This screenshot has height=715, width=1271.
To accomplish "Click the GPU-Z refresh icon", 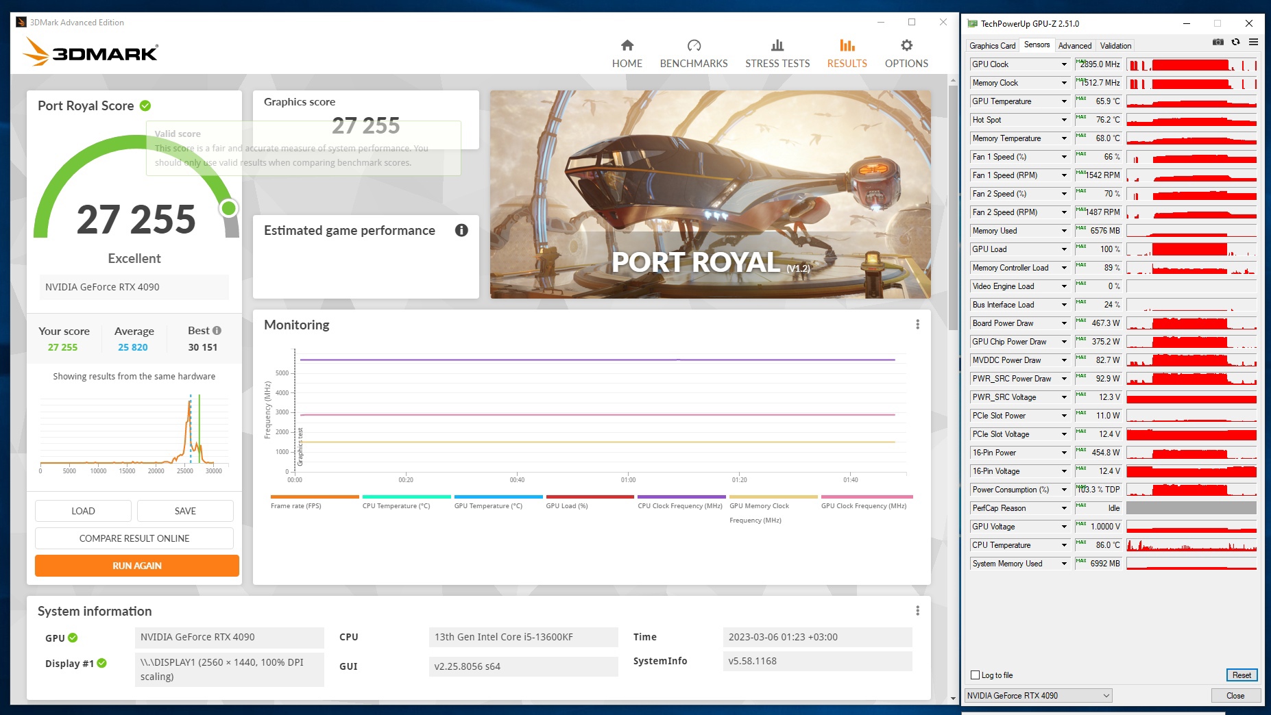I will pyautogui.click(x=1235, y=42).
